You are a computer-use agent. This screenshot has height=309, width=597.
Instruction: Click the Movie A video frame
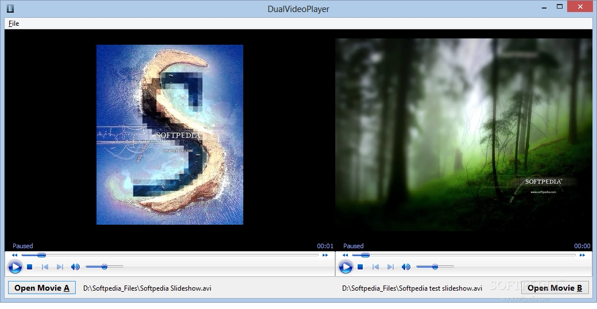[170, 135]
